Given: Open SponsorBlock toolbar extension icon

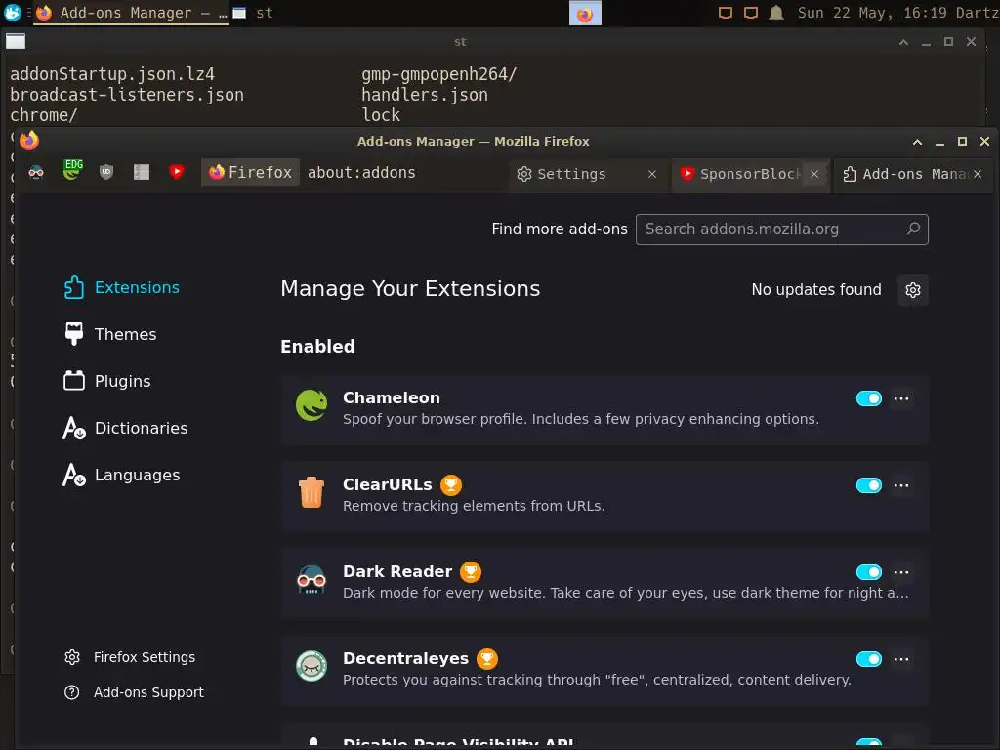Looking at the screenshot, I should tap(177, 172).
